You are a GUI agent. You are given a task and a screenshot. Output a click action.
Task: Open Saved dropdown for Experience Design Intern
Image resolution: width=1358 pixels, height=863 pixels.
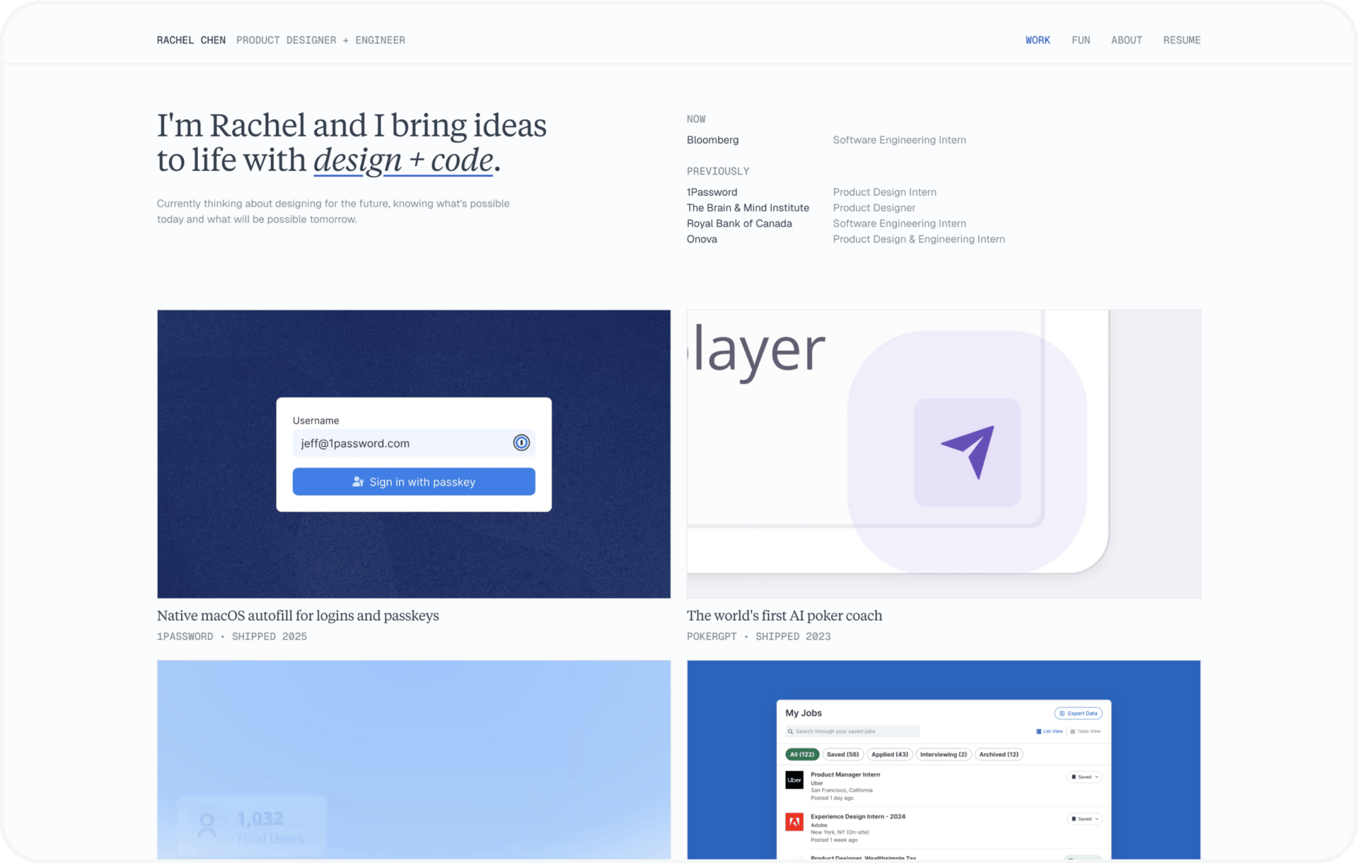click(x=1085, y=818)
